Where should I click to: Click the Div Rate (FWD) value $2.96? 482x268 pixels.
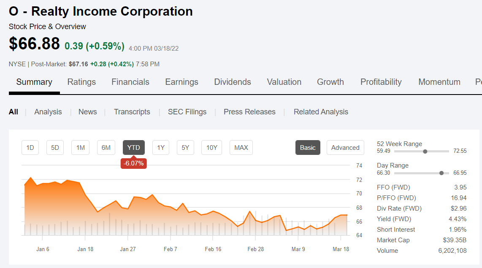tap(459, 208)
